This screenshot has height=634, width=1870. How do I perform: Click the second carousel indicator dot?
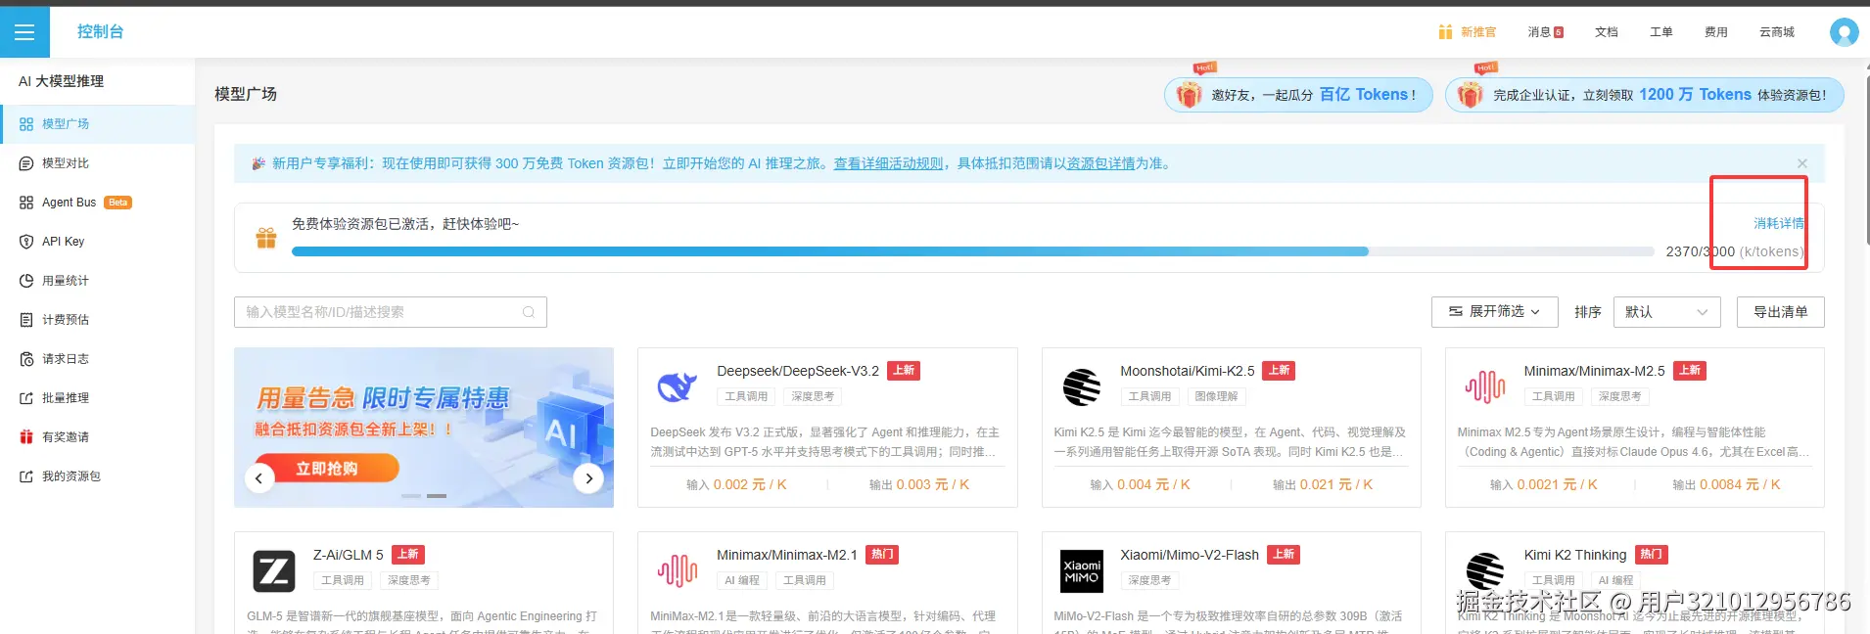pos(437,496)
